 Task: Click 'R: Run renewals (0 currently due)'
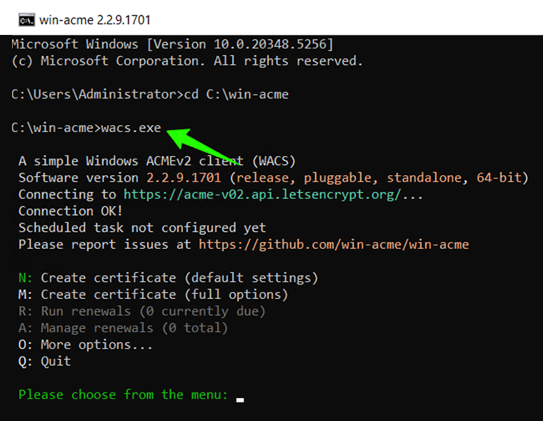tap(142, 311)
